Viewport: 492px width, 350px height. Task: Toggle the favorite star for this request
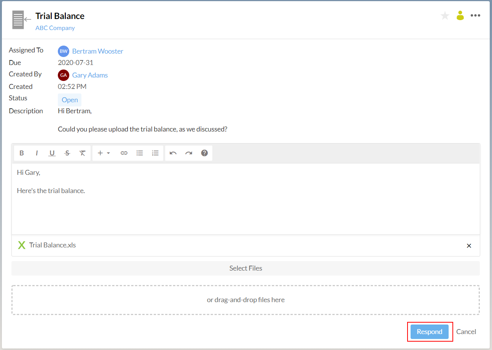click(x=444, y=15)
